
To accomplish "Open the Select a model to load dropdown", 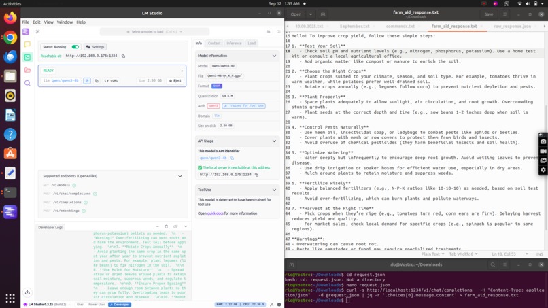I will pos(154,31).
